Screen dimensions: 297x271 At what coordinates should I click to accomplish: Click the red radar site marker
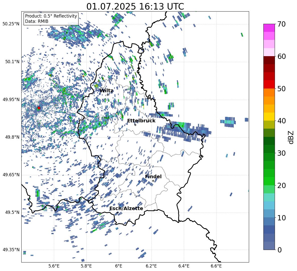click(x=39, y=108)
